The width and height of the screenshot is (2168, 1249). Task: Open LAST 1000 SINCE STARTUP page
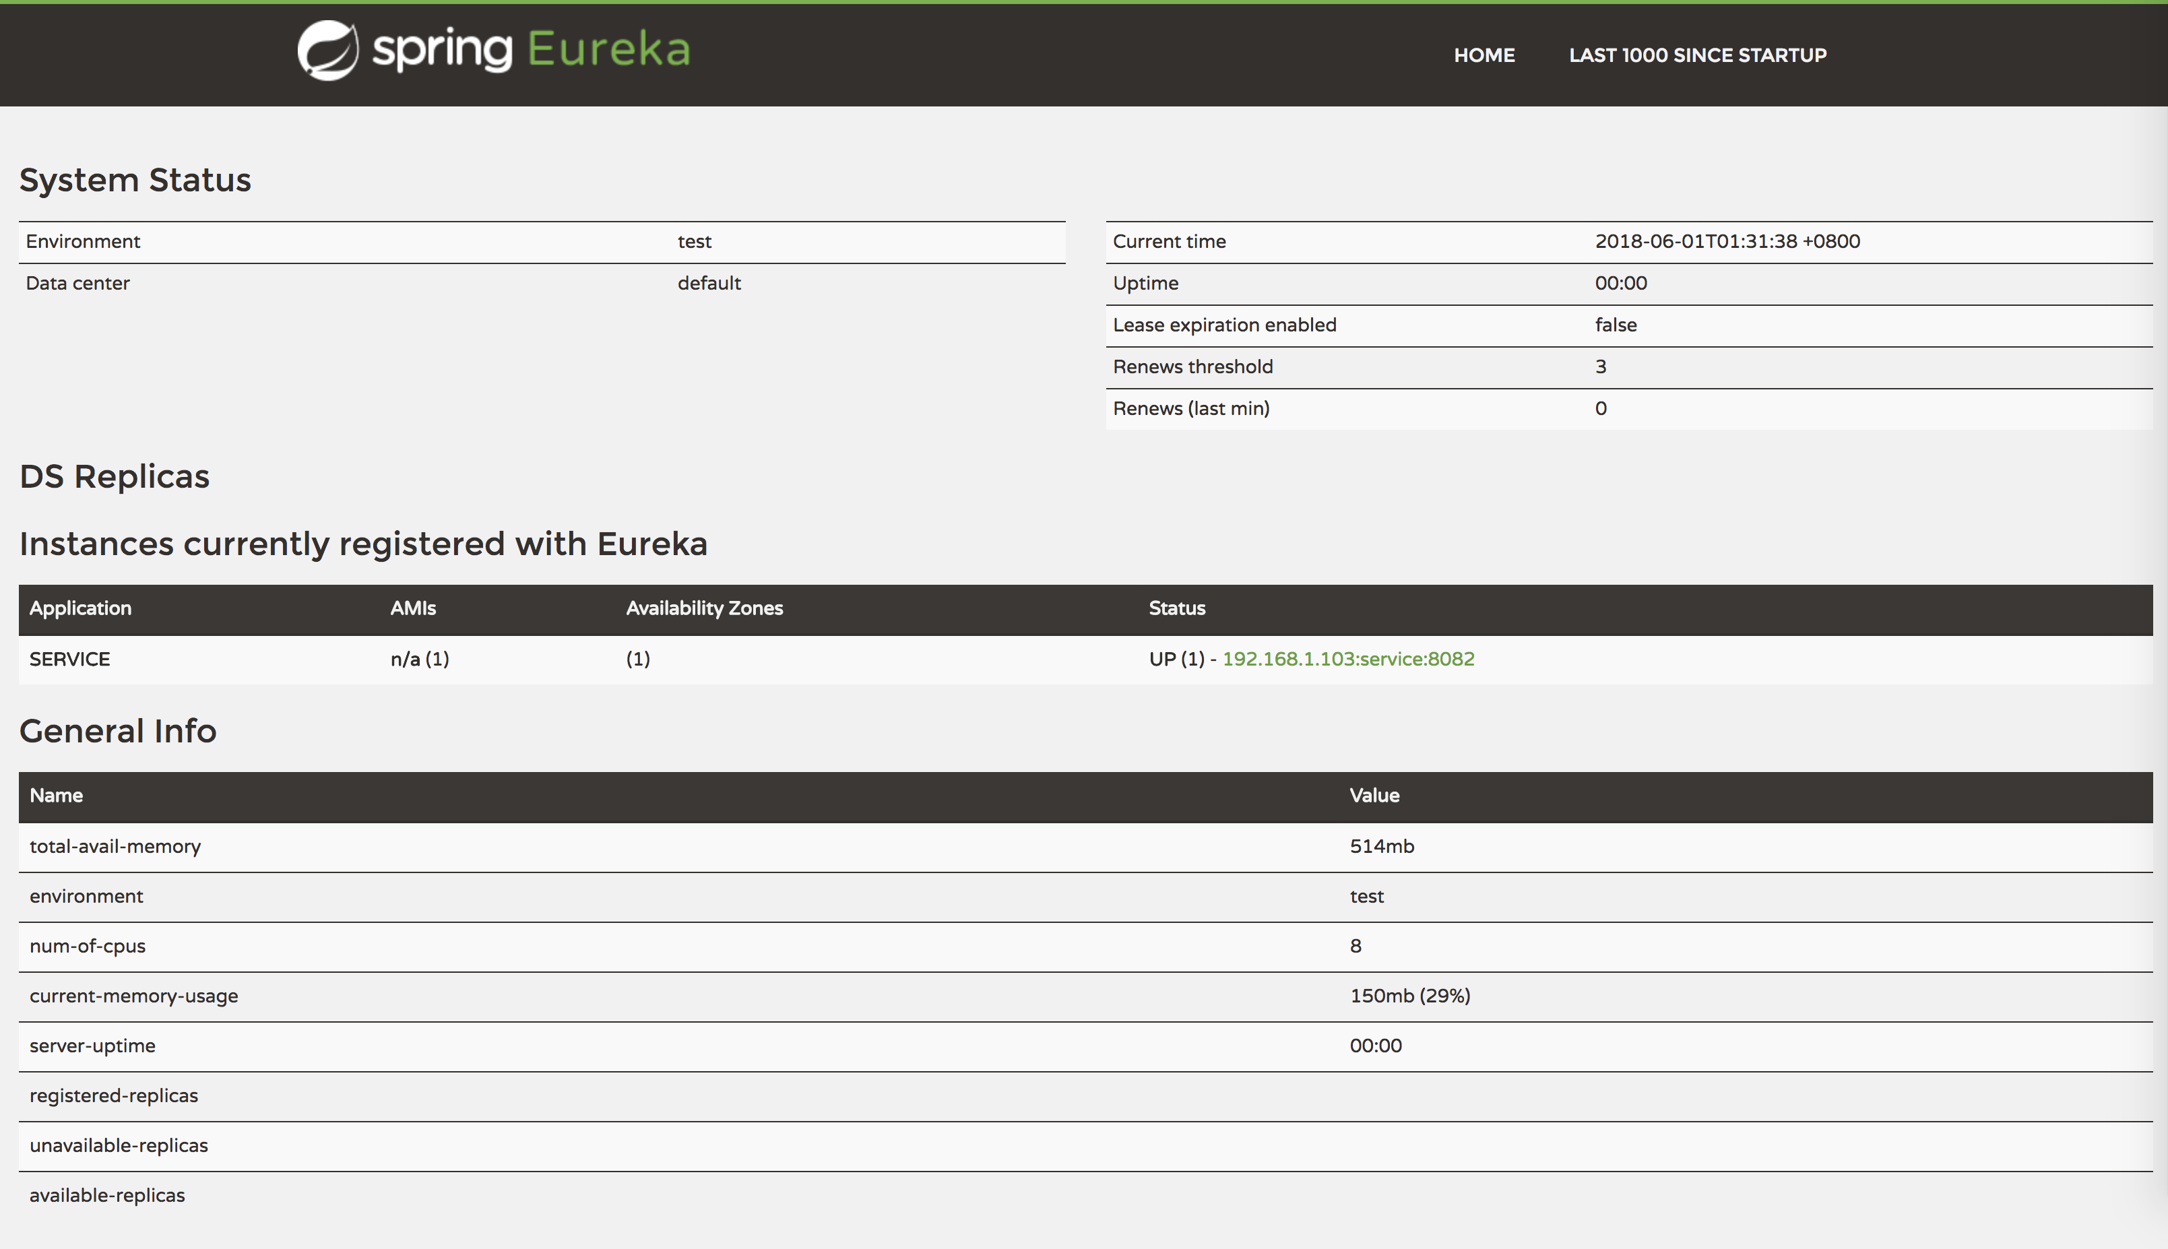1697,55
